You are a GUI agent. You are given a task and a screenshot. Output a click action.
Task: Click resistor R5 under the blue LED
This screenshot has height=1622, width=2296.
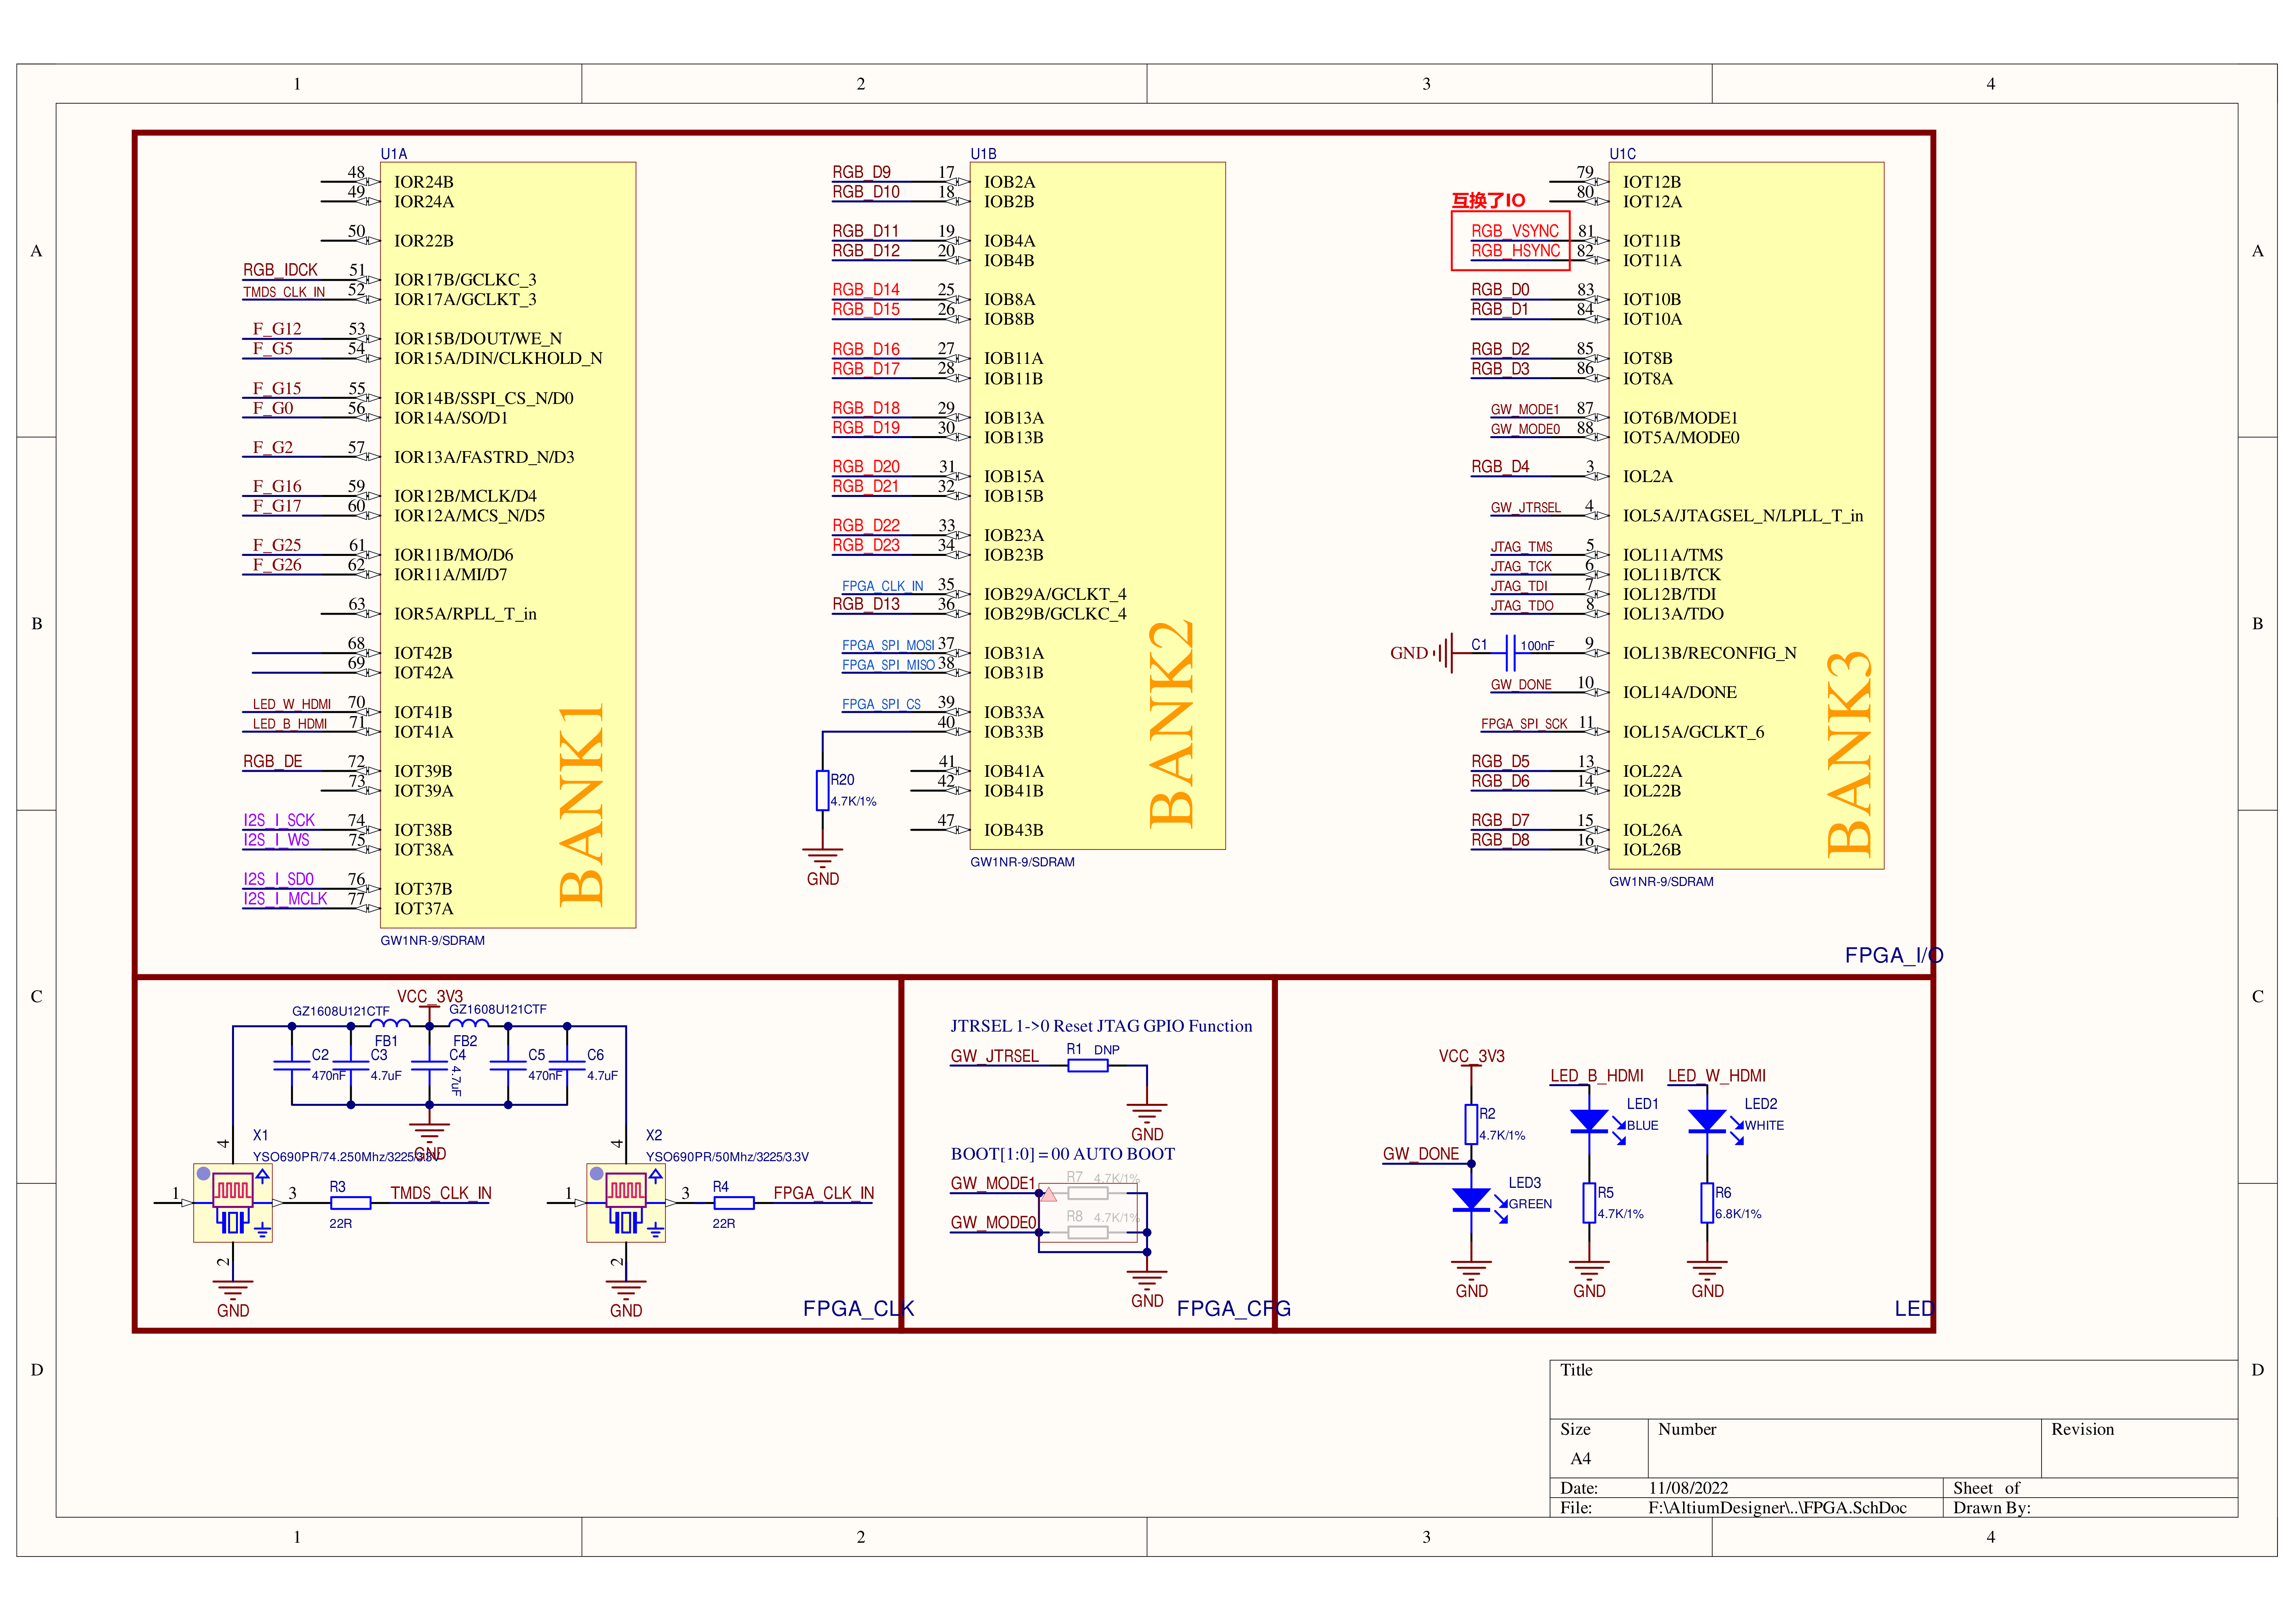point(1589,1203)
